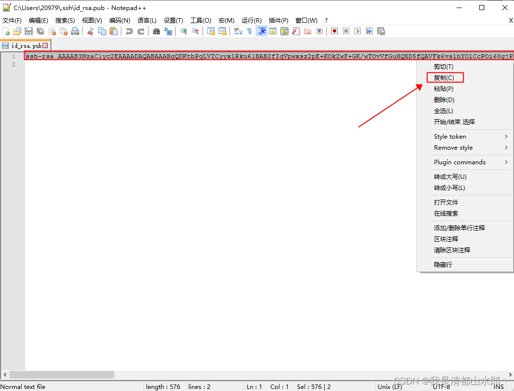Click the Print toolbar icon
The height and width of the screenshot is (391, 514).
[75, 32]
